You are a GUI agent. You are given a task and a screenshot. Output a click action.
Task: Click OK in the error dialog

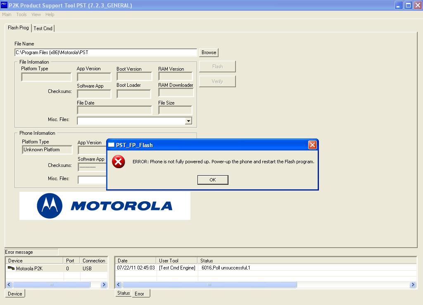[x=213, y=180]
